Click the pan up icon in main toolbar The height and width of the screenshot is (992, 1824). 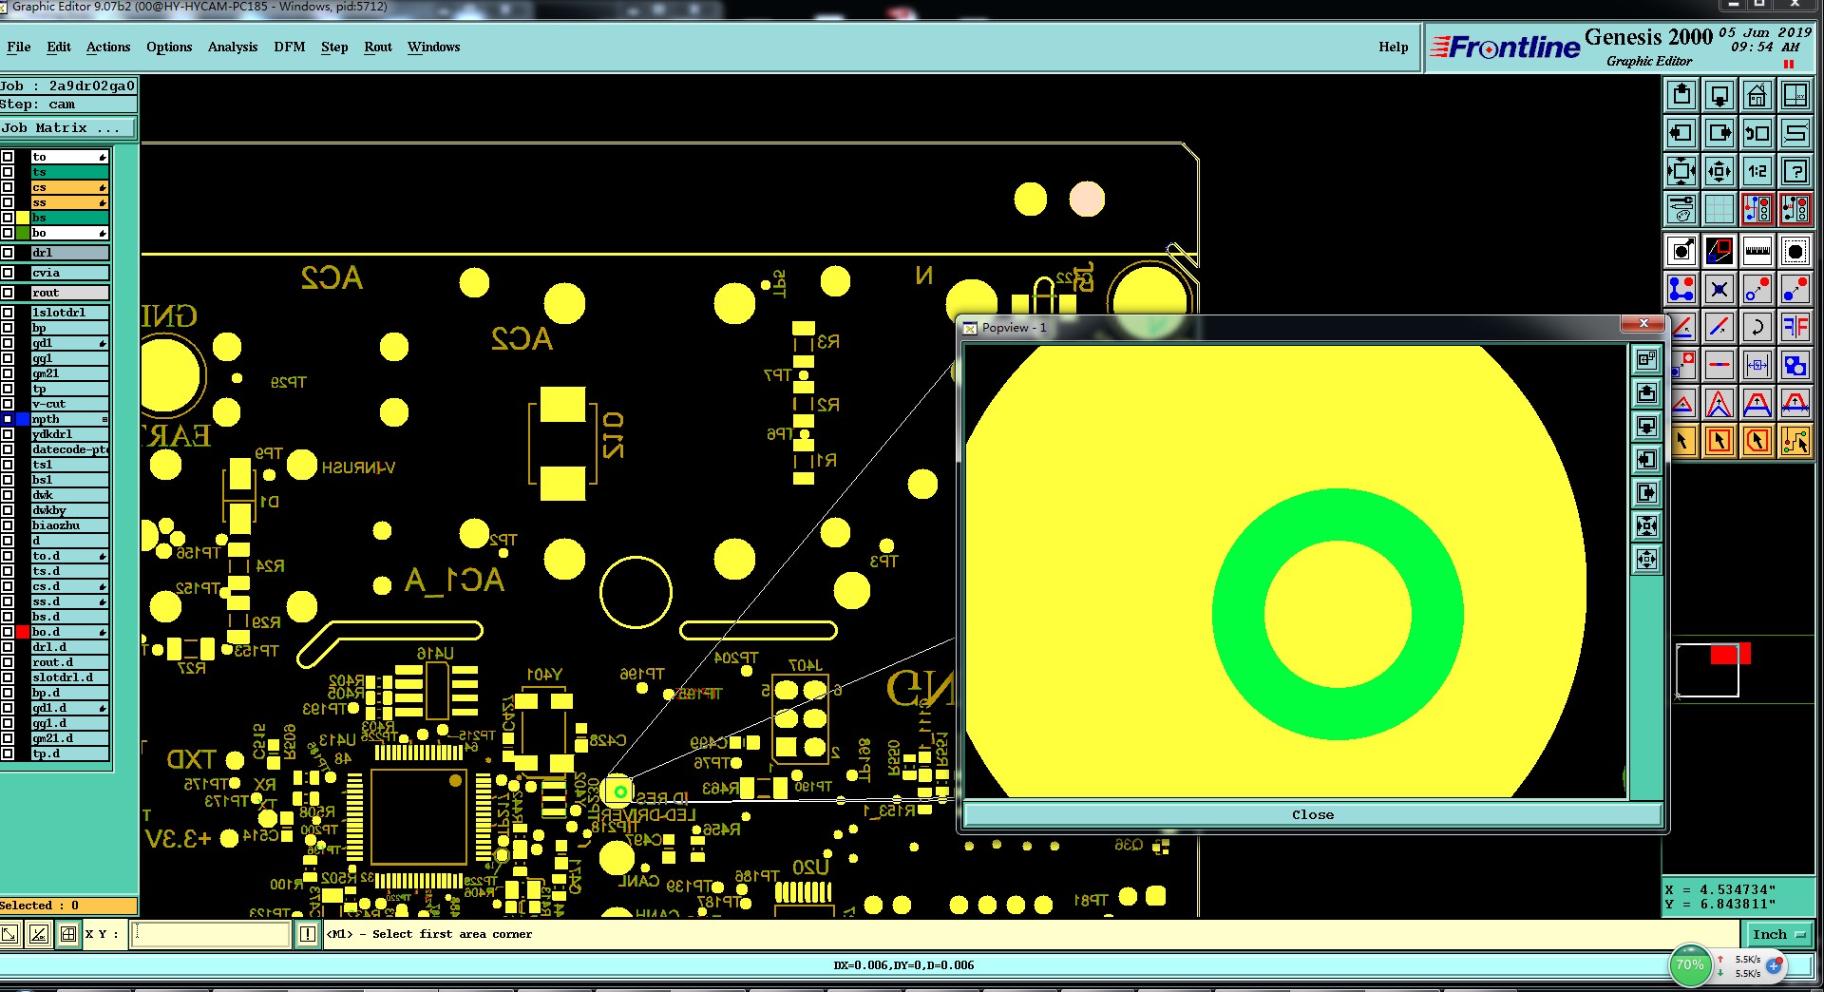click(1681, 95)
